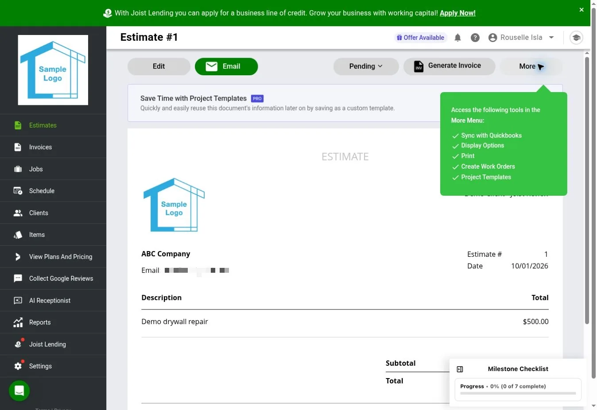
Task: Click the "10/01/2026" date value
Action: (529, 266)
